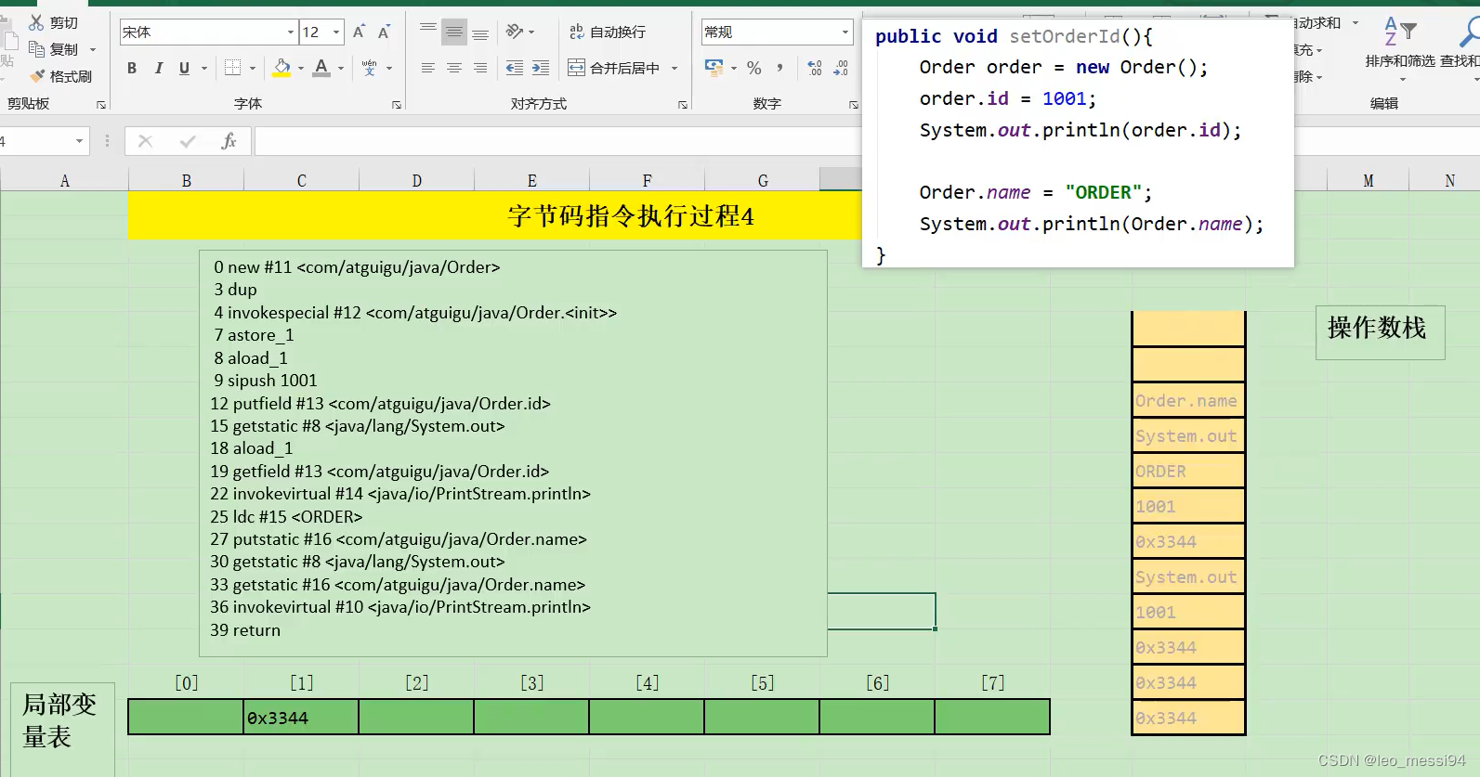Expand the Merge and Center dropdown arrow
Image resolution: width=1480 pixels, height=777 pixels.
coord(675,68)
